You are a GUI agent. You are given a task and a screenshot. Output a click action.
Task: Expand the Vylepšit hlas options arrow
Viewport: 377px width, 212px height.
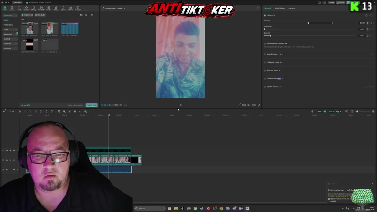click(x=282, y=54)
